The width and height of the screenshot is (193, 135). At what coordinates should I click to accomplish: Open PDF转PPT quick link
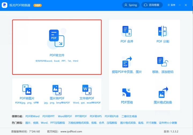tap(49, 116)
